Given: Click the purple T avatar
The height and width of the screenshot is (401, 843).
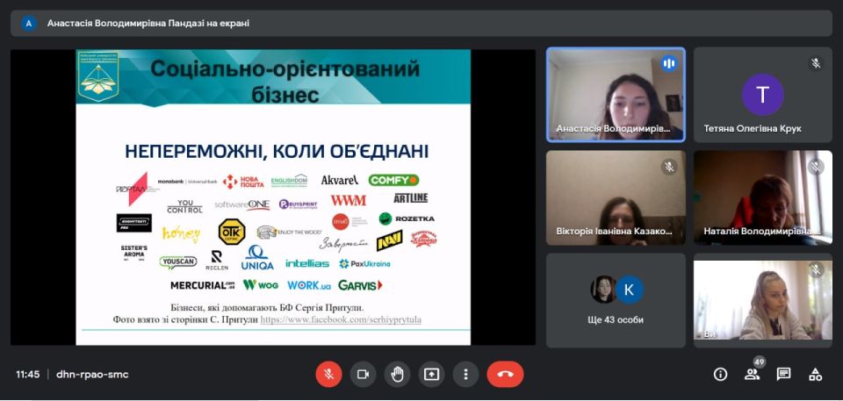Looking at the screenshot, I should pyautogui.click(x=762, y=95).
